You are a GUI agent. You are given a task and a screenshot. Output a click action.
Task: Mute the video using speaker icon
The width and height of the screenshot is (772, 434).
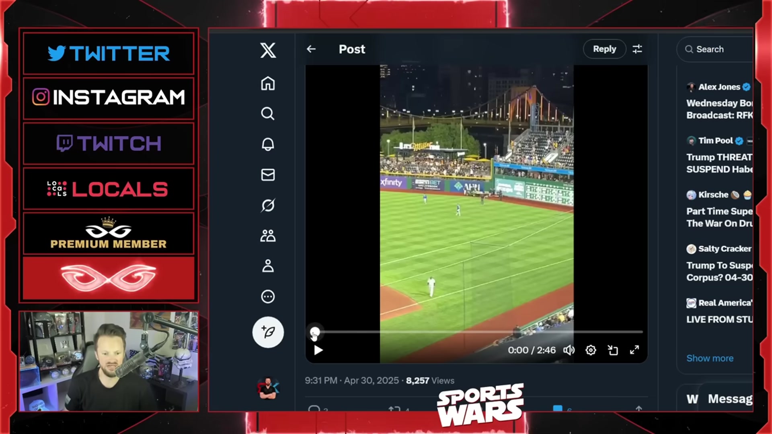click(569, 350)
